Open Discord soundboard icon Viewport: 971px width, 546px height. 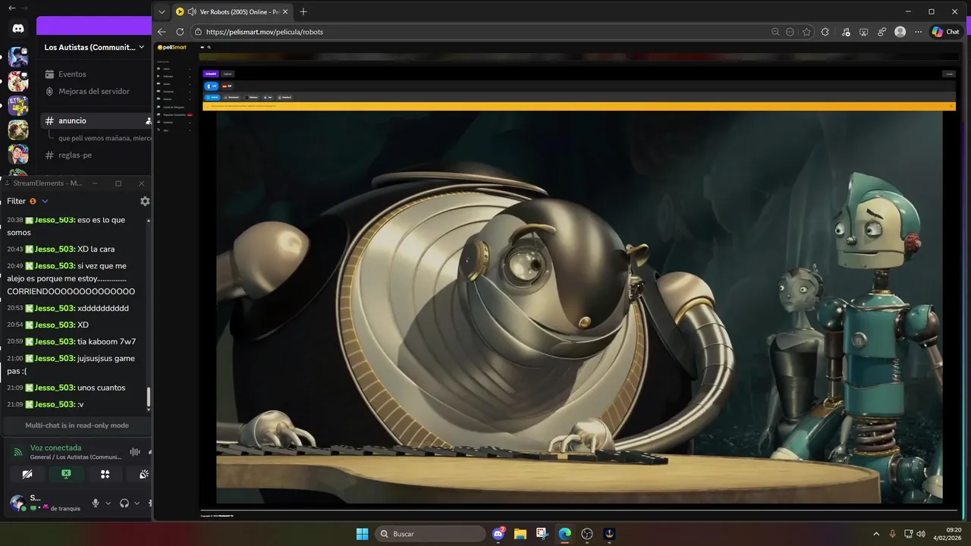tap(143, 474)
